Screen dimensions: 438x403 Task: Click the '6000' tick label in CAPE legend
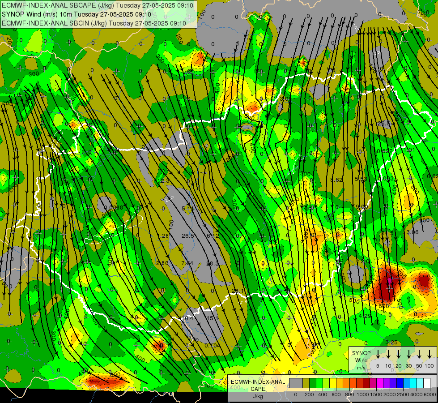430,394
